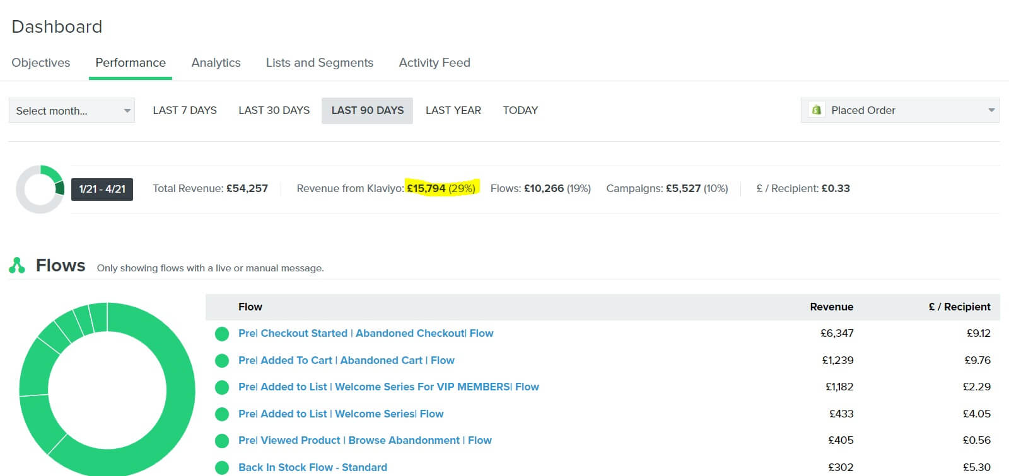Screen dimensions: 1009x476
Task: Click the small revenue donut chart
Action: pyautogui.click(x=40, y=189)
